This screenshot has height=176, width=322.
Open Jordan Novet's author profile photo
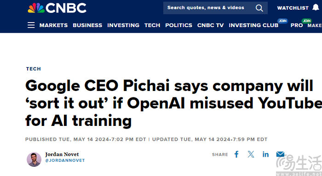click(34, 159)
